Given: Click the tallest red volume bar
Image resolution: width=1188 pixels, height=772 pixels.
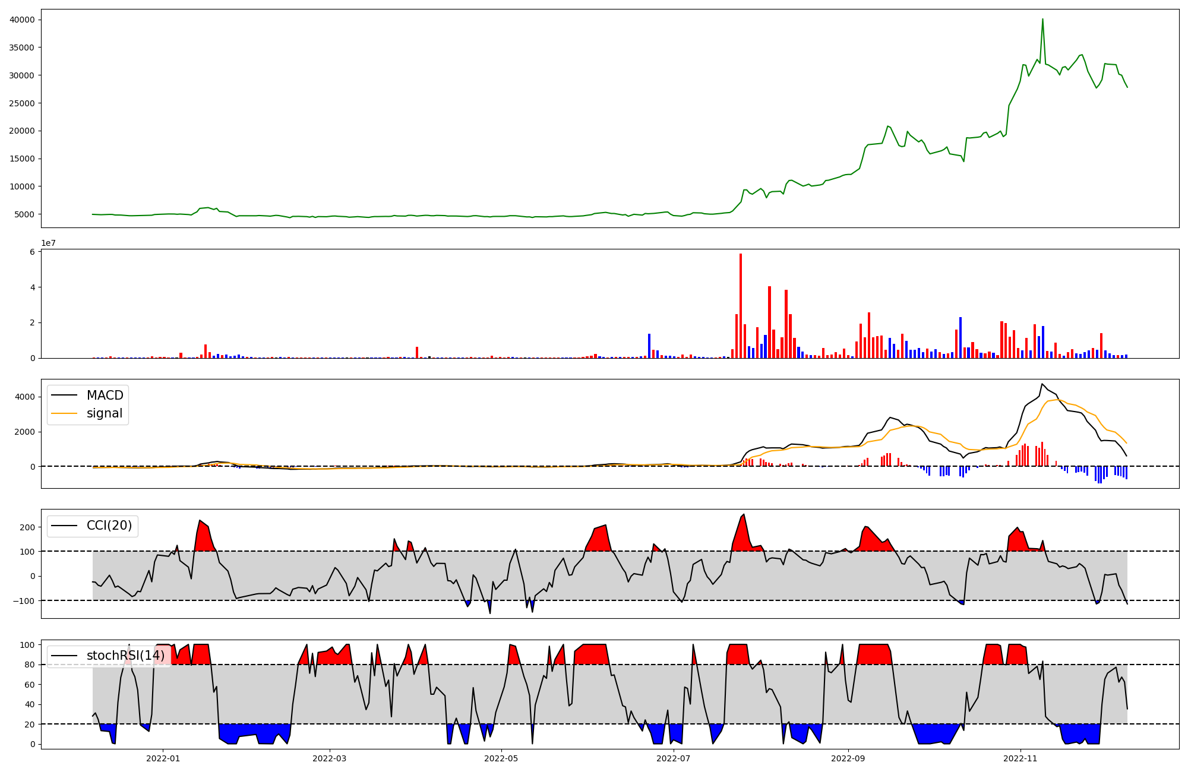Looking at the screenshot, I should click(741, 306).
